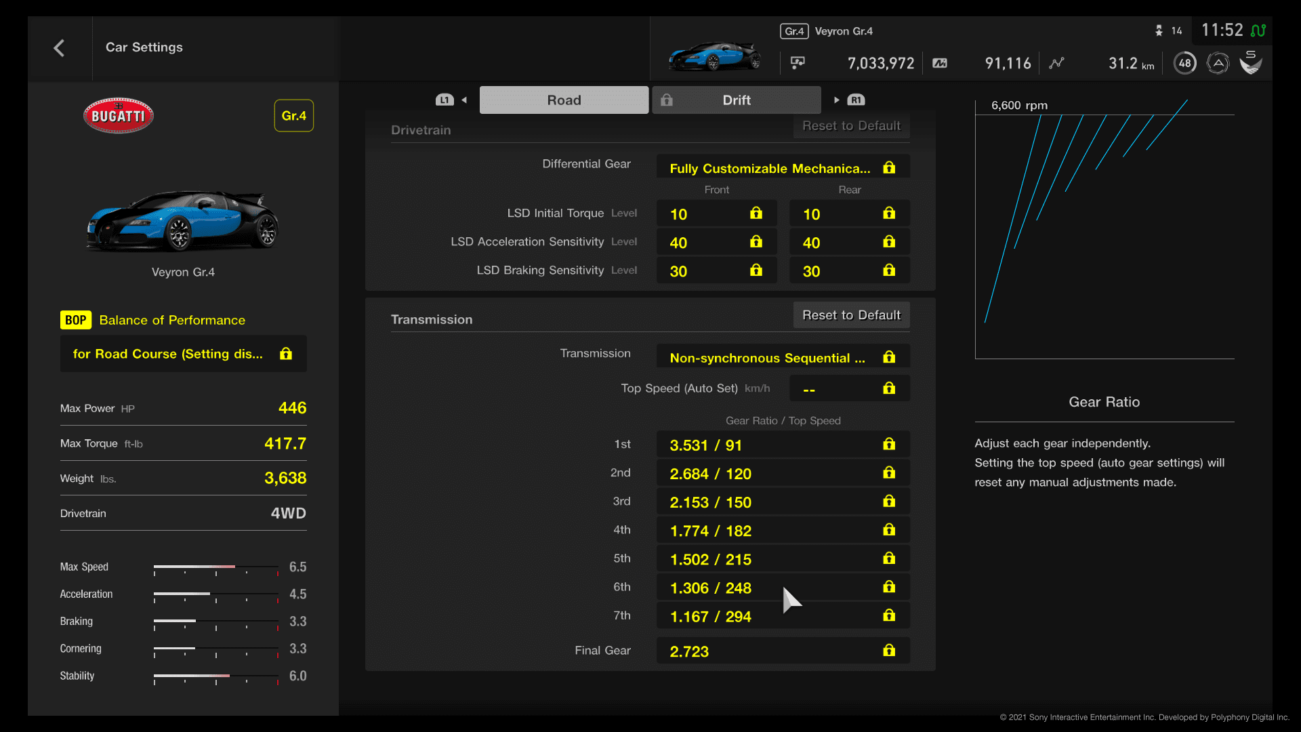Click the collector level 48 circle
Viewport: 1301px width, 732px height.
click(1184, 63)
